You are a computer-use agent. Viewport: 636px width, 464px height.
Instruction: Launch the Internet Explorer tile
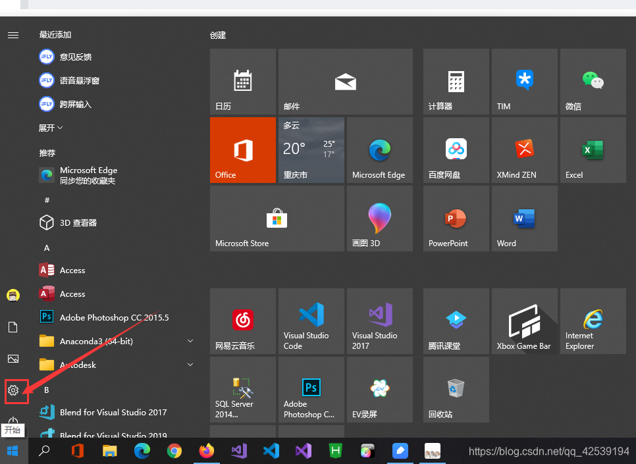click(x=593, y=321)
